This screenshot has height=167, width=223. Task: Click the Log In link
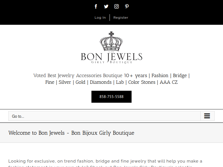(100, 18)
